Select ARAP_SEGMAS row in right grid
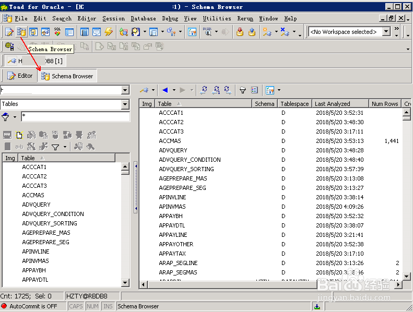 pyautogui.click(x=271, y=272)
